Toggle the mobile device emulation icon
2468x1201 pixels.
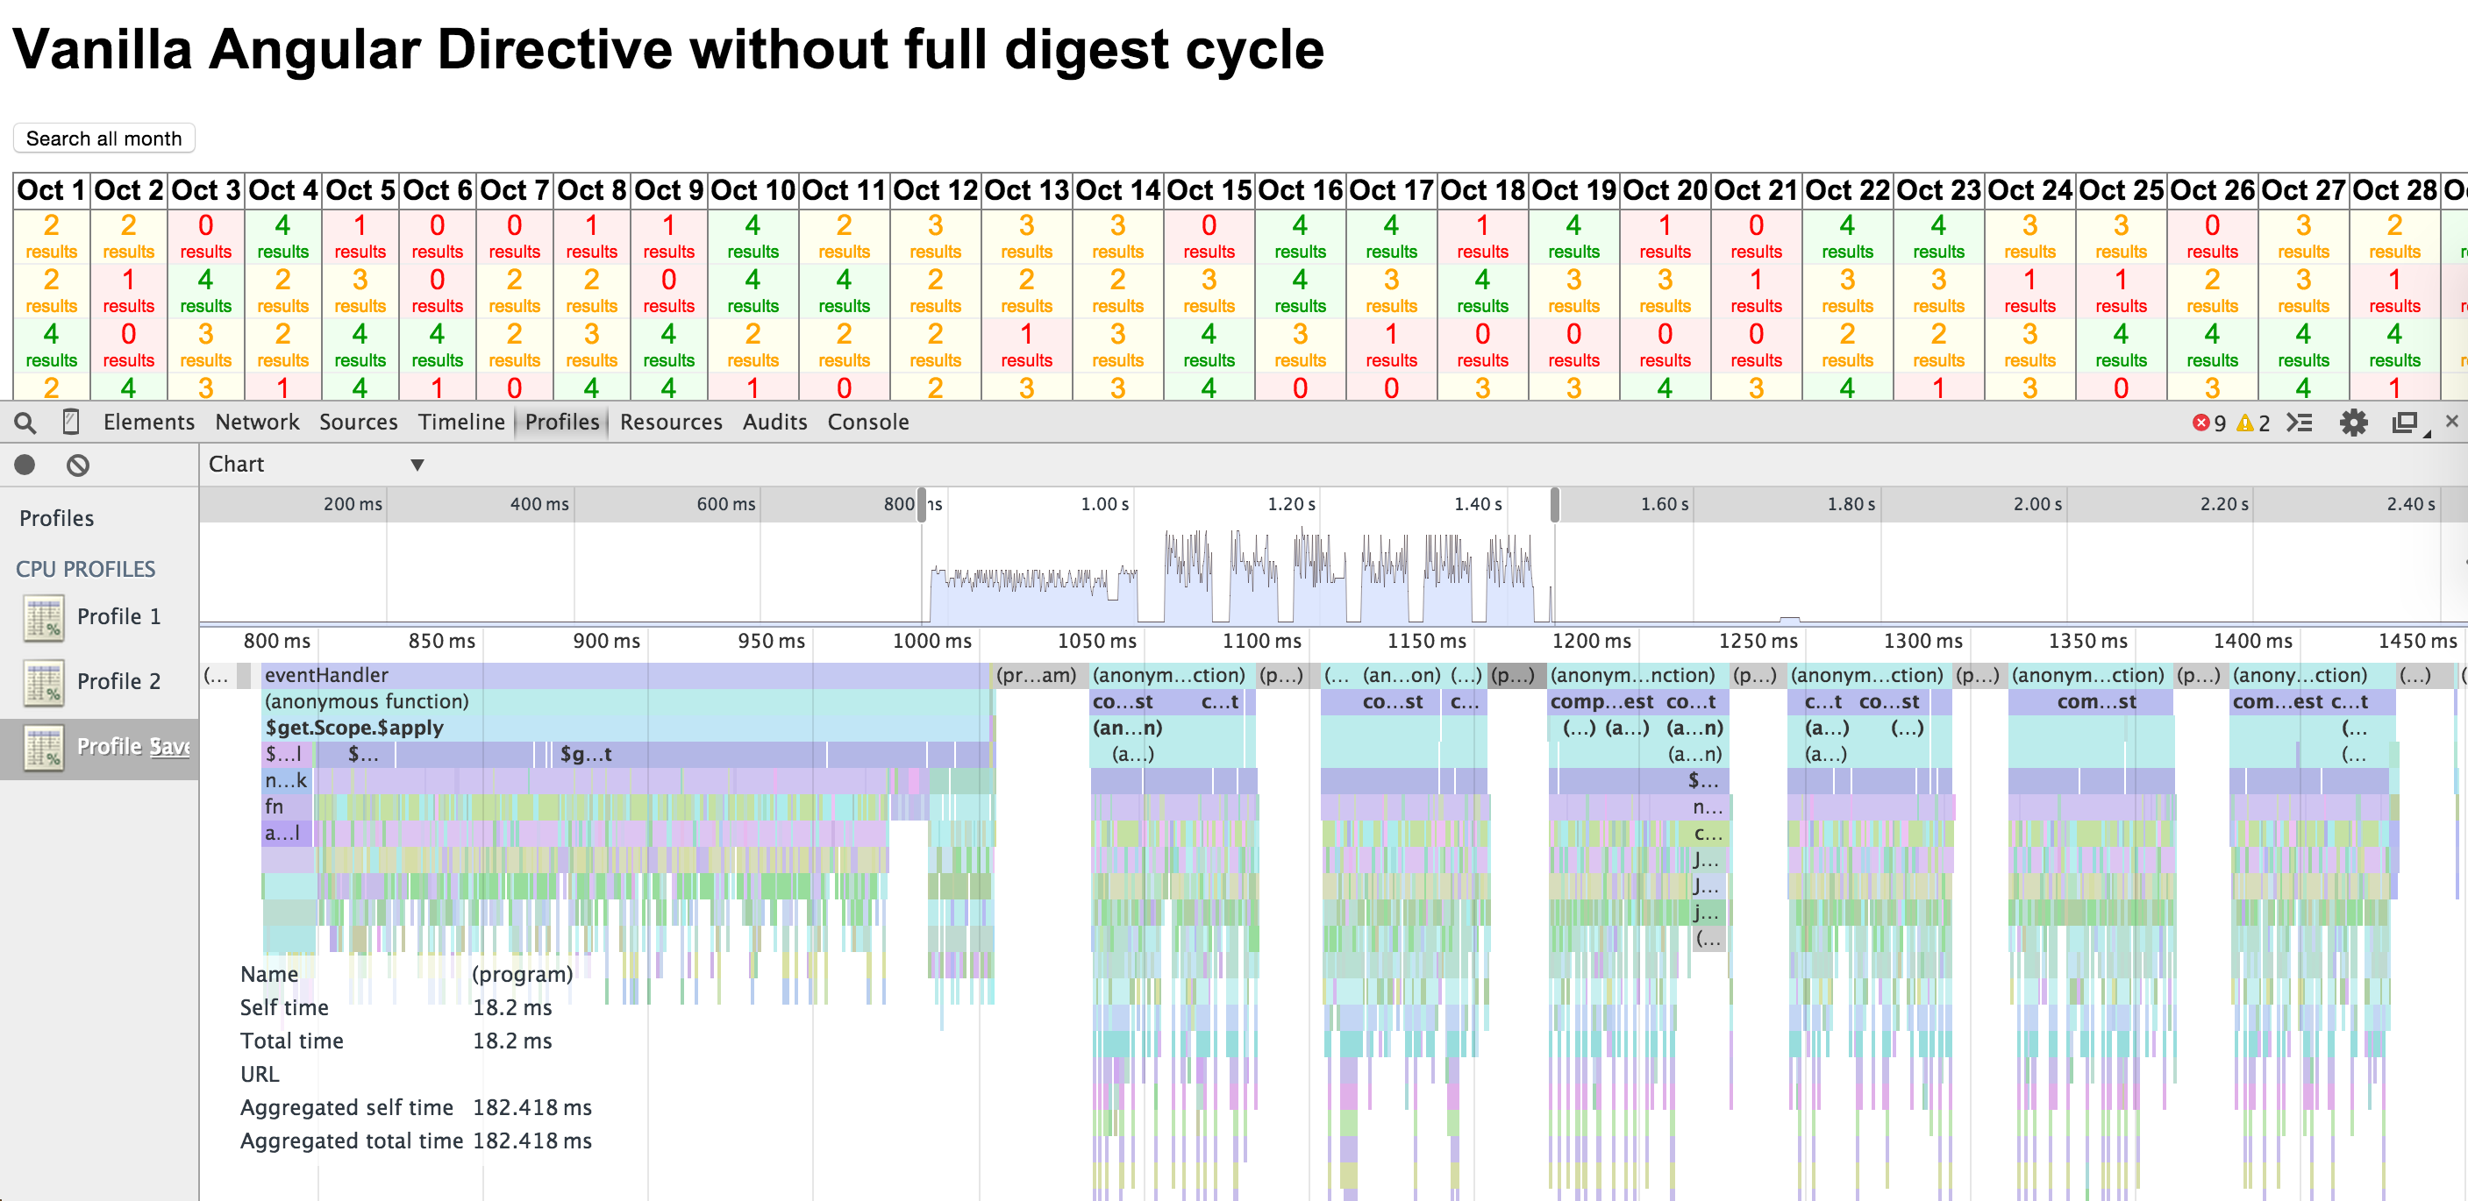click(70, 423)
